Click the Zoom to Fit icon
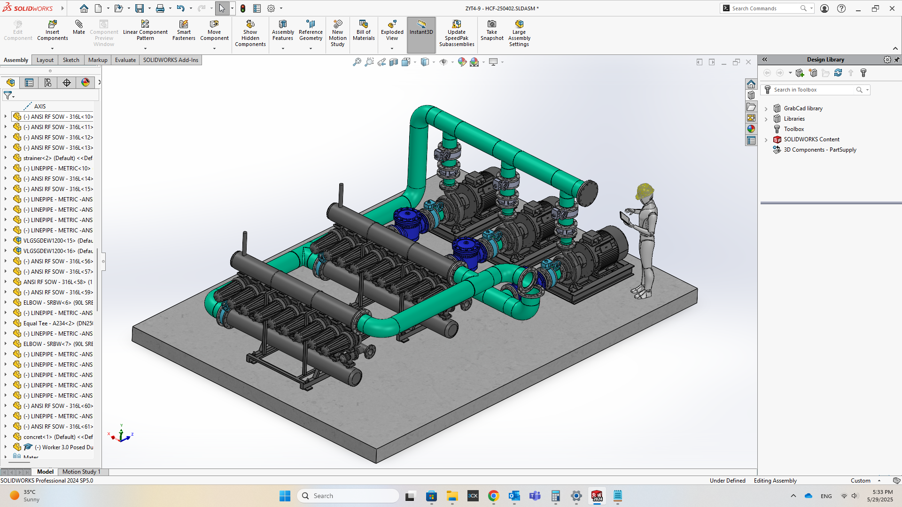 pos(357,62)
